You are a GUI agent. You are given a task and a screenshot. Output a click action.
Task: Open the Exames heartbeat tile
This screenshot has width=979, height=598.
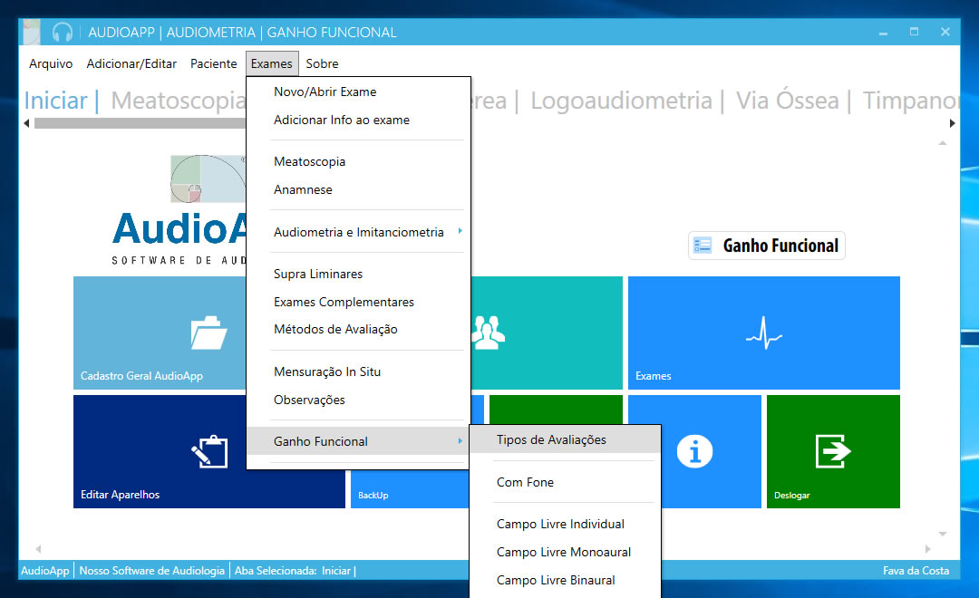pos(763,333)
